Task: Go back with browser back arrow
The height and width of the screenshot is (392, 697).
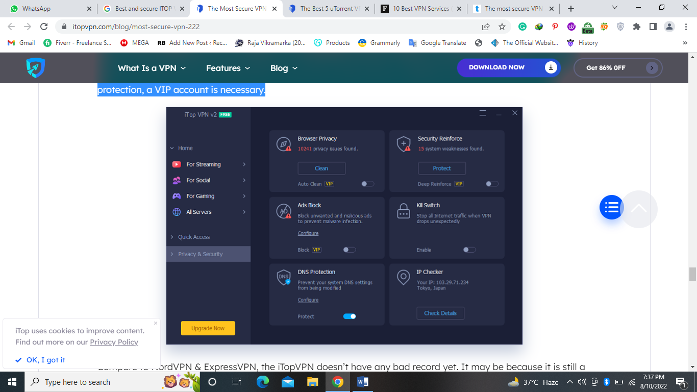Action: (x=12, y=27)
